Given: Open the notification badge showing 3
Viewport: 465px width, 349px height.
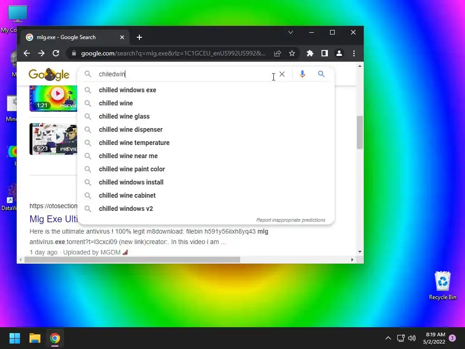Looking at the screenshot, I should click(x=452, y=338).
